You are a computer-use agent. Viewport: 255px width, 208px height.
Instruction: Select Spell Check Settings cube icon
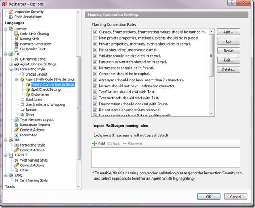28,89
